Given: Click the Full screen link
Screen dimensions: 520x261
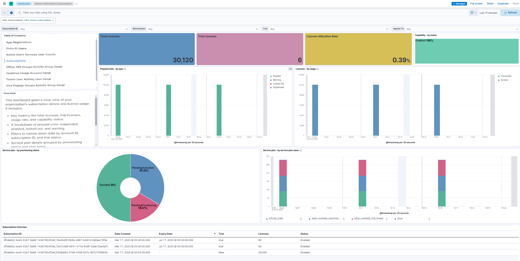Looking at the screenshot, I should point(476,4).
